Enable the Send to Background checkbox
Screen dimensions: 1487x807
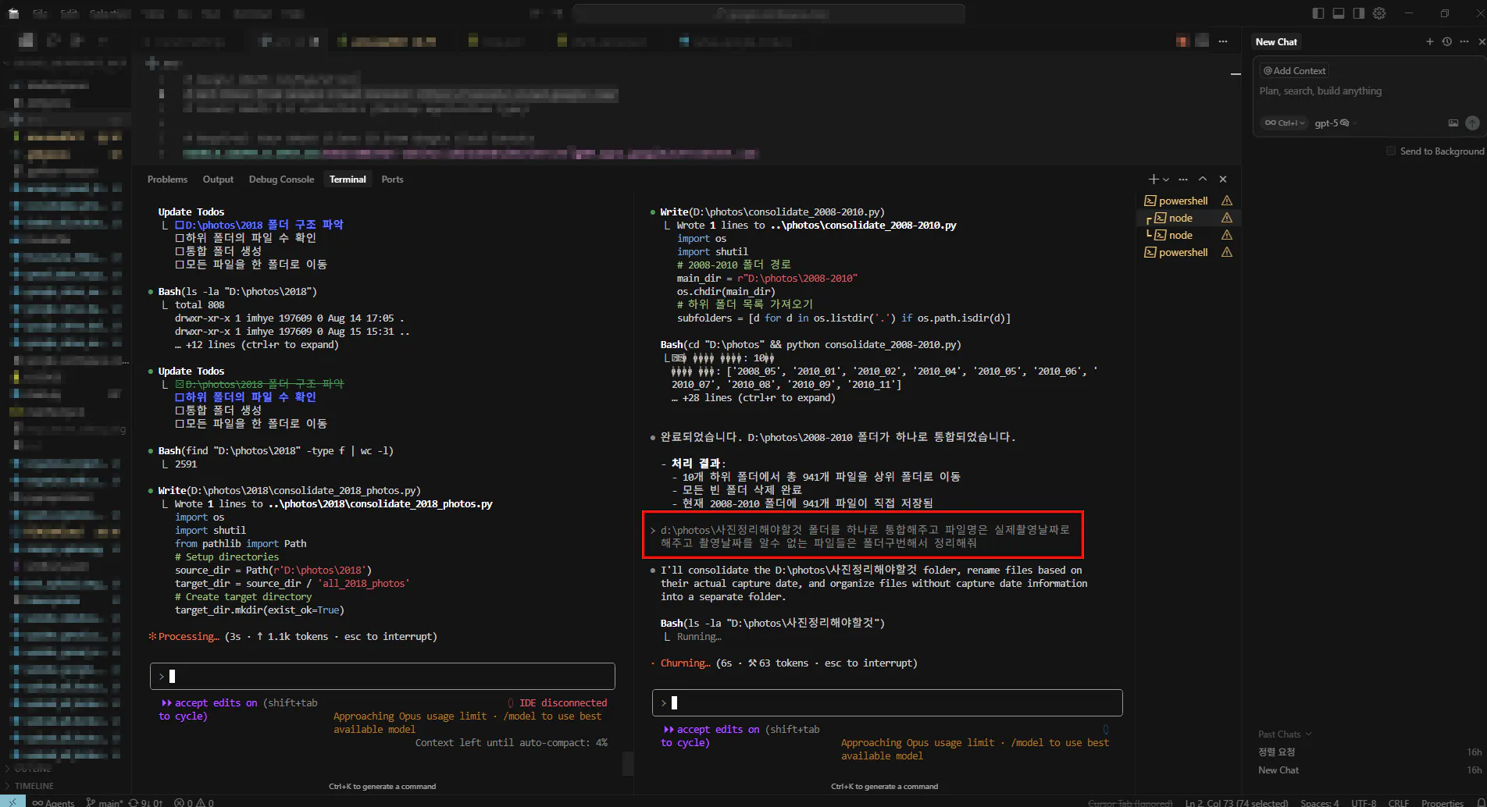[x=1391, y=151]
